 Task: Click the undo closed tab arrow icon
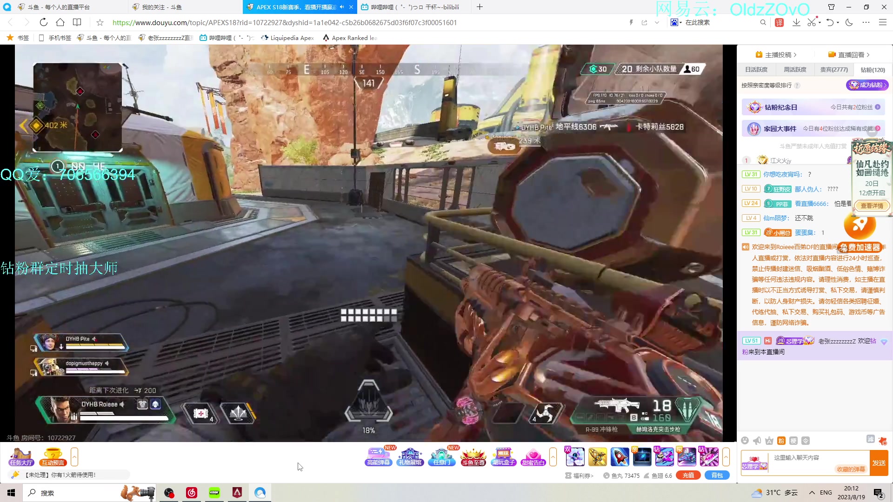click(830, 22)
